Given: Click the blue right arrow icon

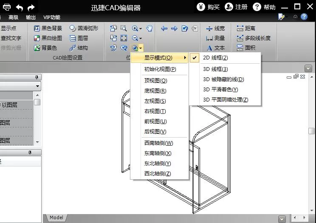Looking at the screenshot, I should pyautogui.click(x=174, y=28).
